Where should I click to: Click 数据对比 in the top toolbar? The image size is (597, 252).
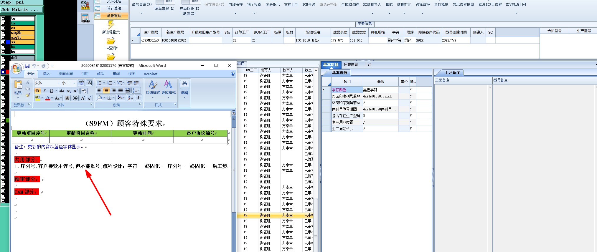click(404, 4)
